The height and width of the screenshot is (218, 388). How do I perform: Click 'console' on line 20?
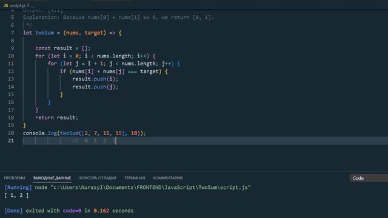pyautogui.click(x=34, y=133)
